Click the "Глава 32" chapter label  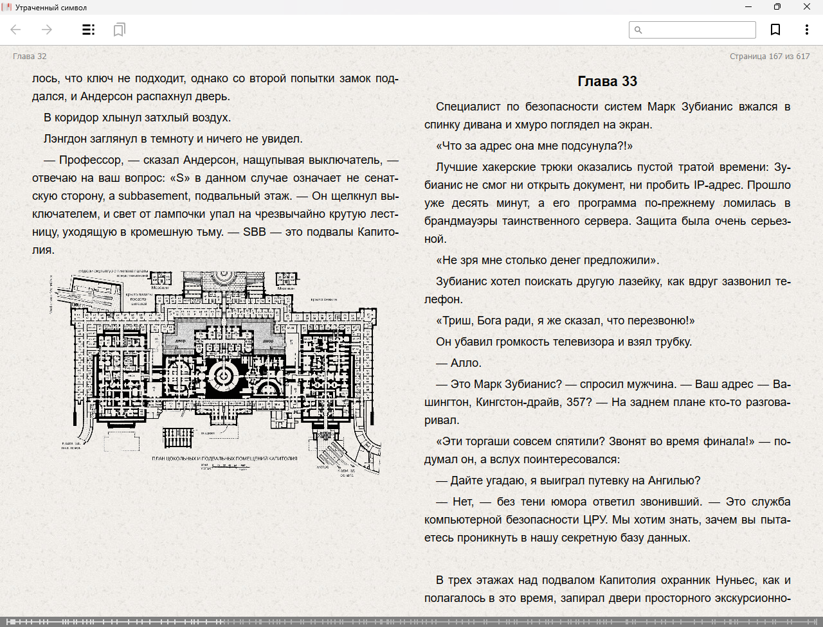click(x=30, y=57)
